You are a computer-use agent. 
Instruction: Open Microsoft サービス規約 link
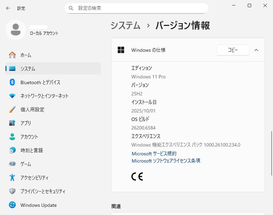(x=154, y=154)
